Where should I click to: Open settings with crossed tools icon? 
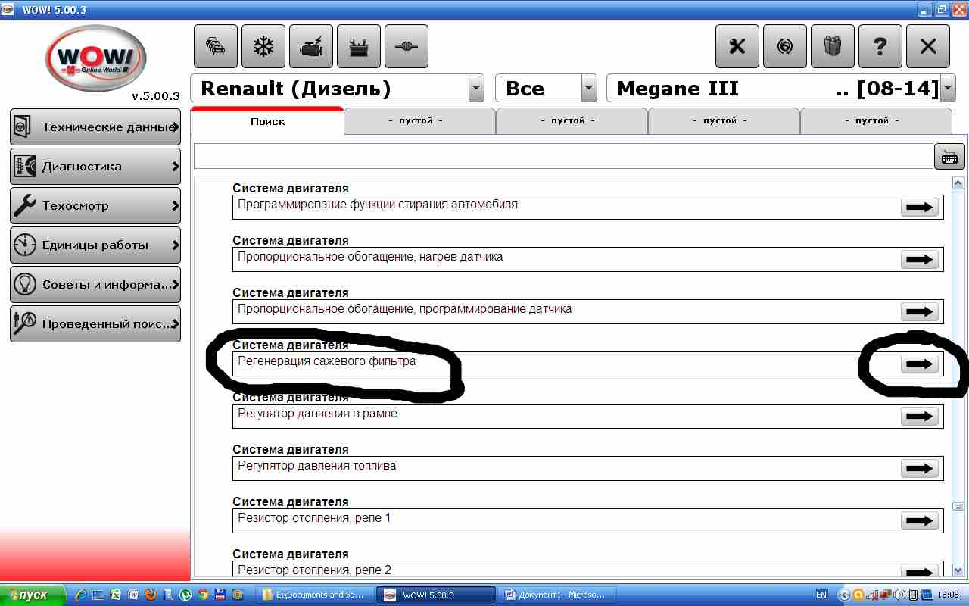click(737, 47)
